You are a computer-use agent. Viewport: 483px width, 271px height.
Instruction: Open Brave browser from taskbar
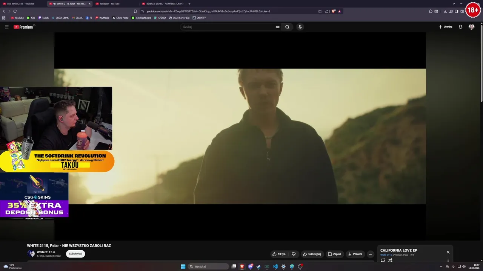(x=242, y=266)
